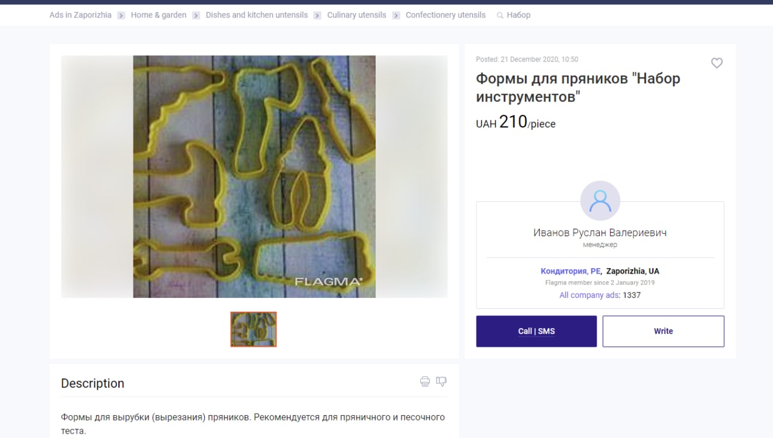Viewport: 773px width, 438px height.
Task: Click the search magnifier icon beside Набор
Action: 500,15
